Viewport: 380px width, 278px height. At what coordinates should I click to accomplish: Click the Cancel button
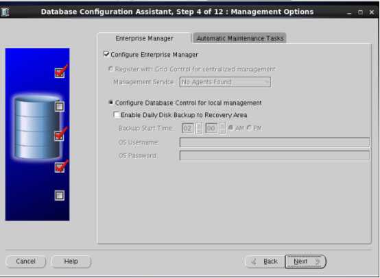click(25, 262)
